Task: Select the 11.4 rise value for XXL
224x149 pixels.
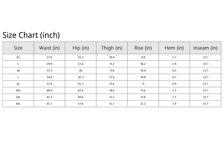Action: click(x=143, y=91)
